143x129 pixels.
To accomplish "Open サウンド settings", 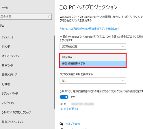I will pos(6,47).
